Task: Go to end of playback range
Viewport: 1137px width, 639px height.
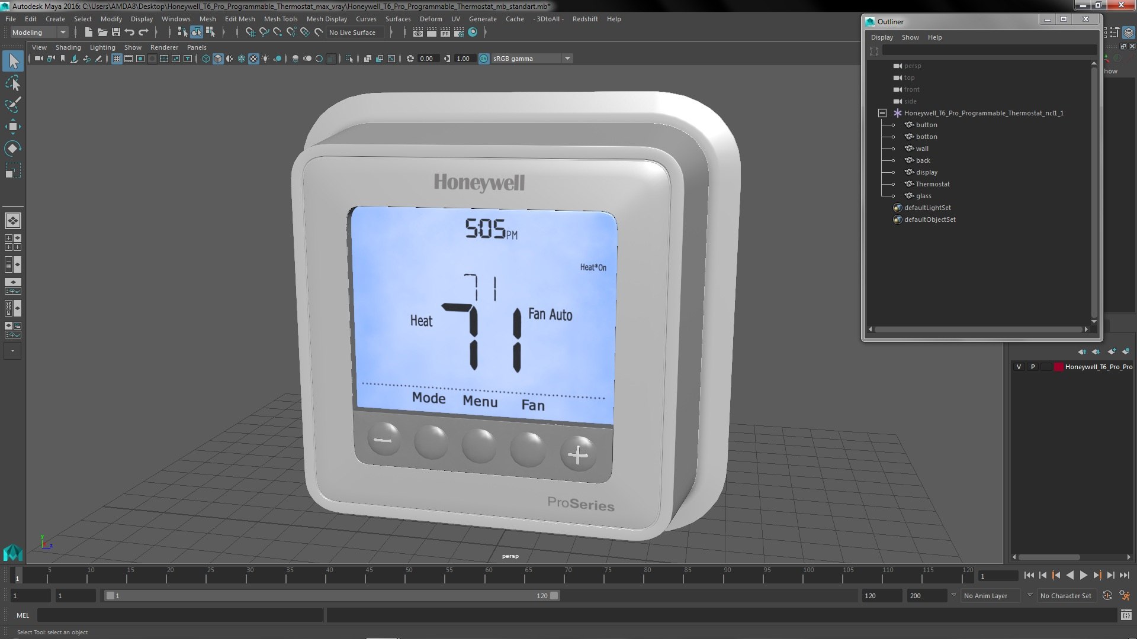Action: click(x=1124, y=575)
